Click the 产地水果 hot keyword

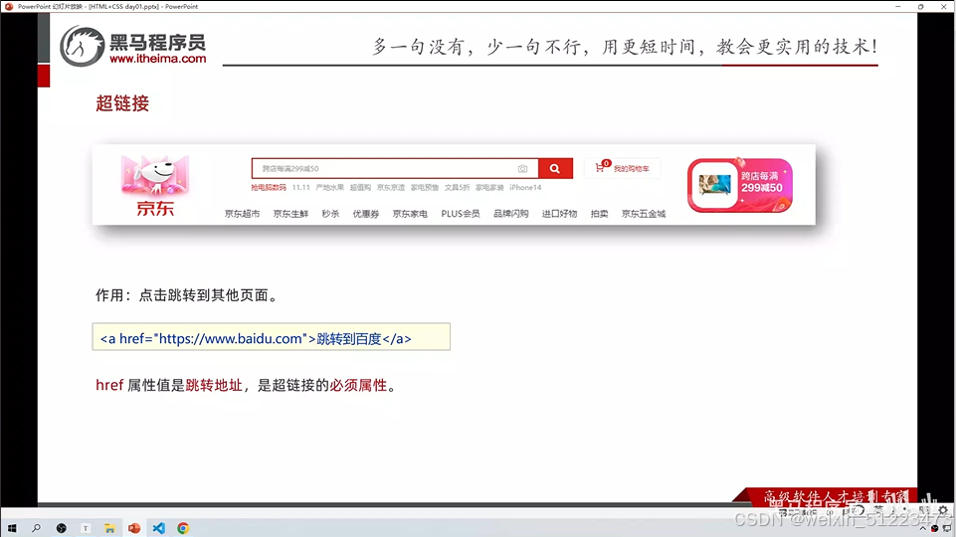[x=330, y=187]
